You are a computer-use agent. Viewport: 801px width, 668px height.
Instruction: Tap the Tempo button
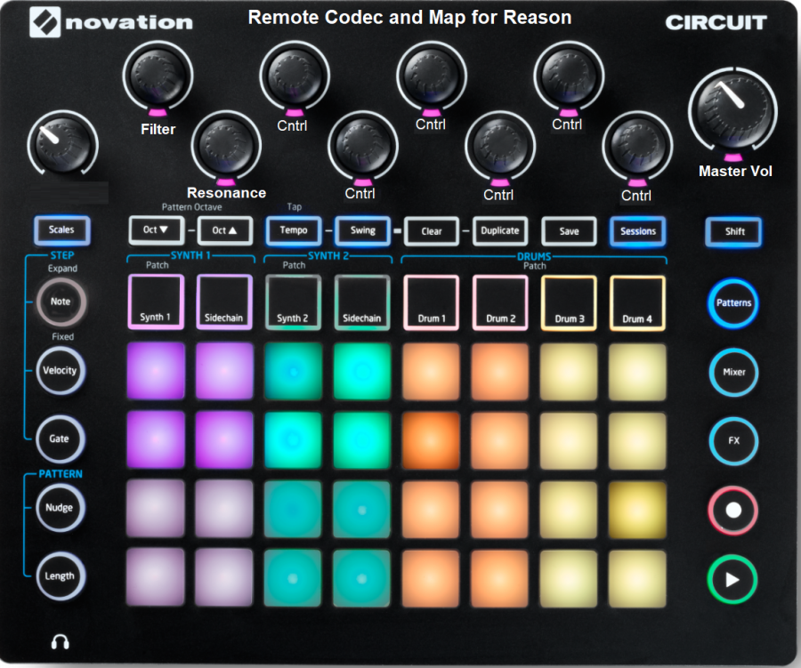click(x=293, y=230)
